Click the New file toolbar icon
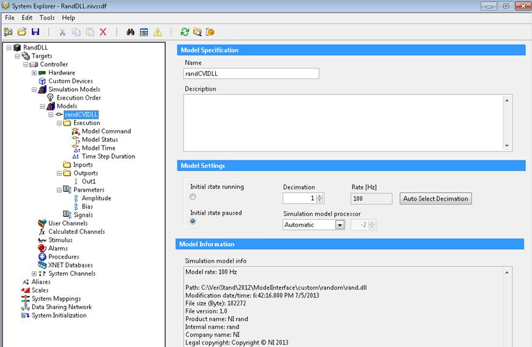 (x=9, y=32)
